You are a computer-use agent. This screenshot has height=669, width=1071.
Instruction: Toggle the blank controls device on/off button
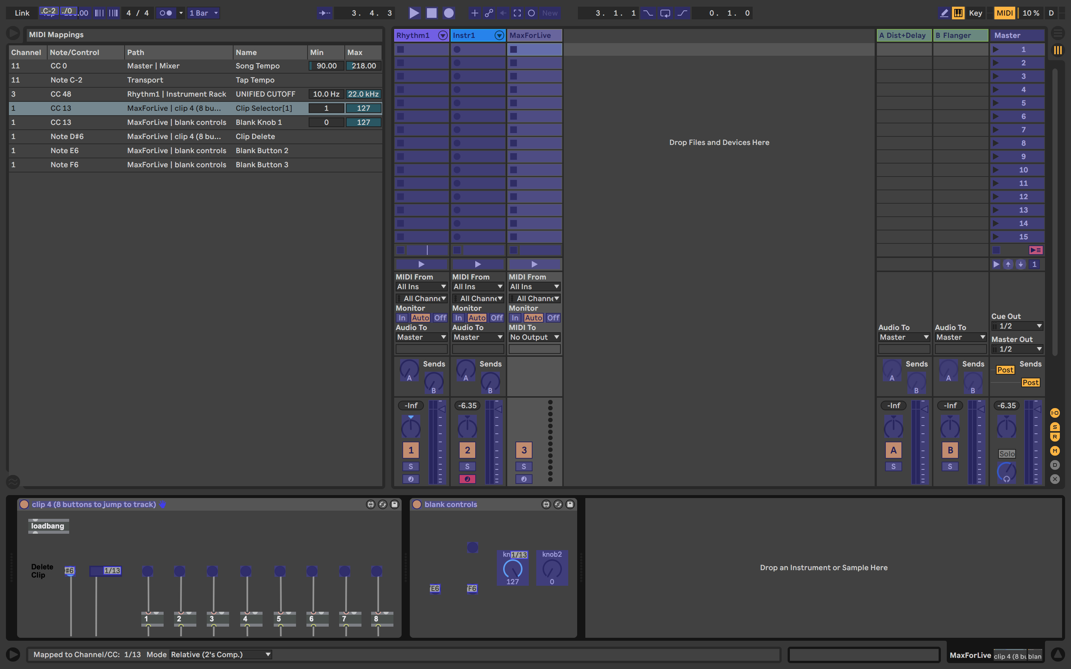416,504
